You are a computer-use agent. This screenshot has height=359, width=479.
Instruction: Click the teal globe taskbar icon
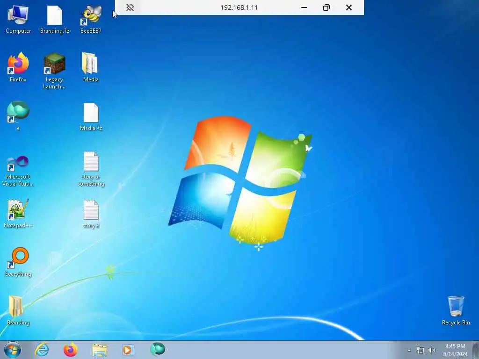[x=158, y=349]
